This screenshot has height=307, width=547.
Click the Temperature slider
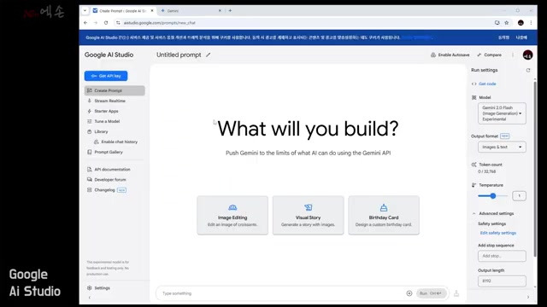492,196
